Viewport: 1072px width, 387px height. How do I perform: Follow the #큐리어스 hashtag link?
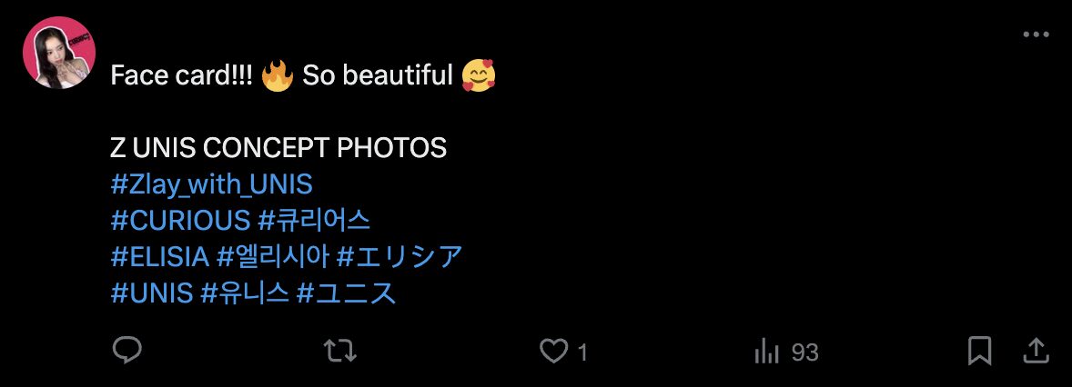click(x=314, y=221)
